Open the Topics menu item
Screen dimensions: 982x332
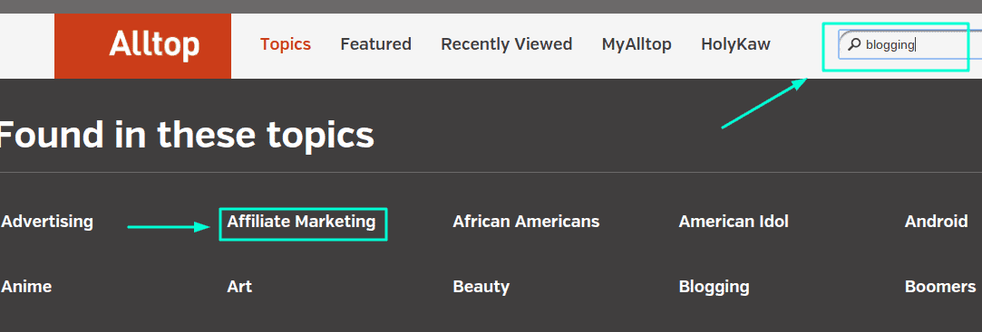[x=286, y=44]
